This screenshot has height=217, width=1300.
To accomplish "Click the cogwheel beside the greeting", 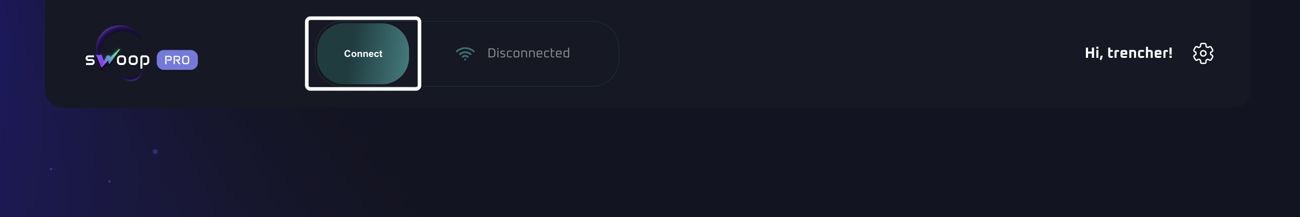I will point(1203,53).
